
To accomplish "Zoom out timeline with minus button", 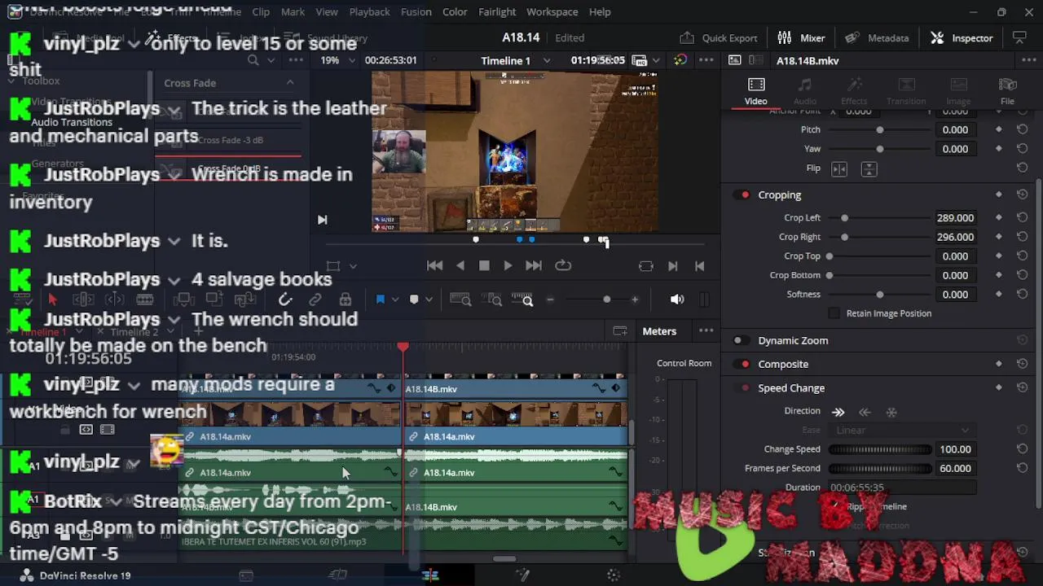I will (550, 300).
